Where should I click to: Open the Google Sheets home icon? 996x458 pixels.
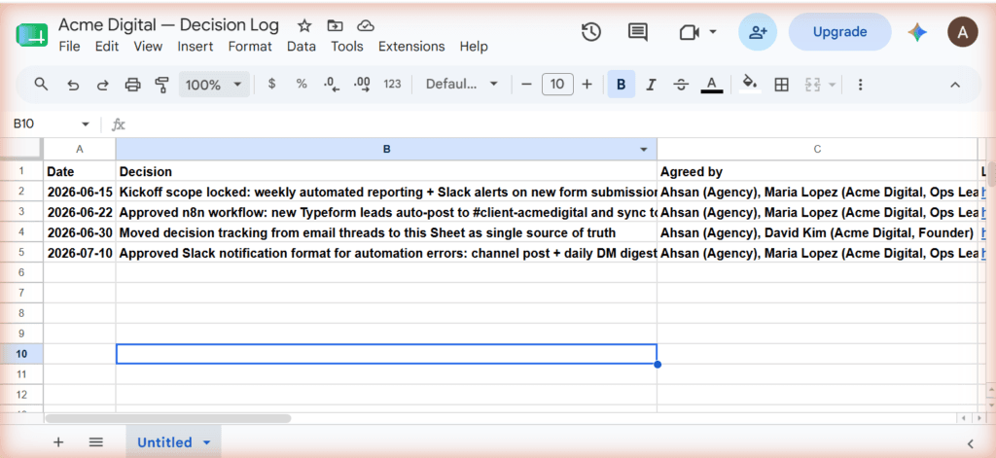click(x=32, y=35)
